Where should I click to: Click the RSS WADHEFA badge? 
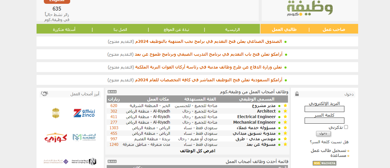[325, 163]
